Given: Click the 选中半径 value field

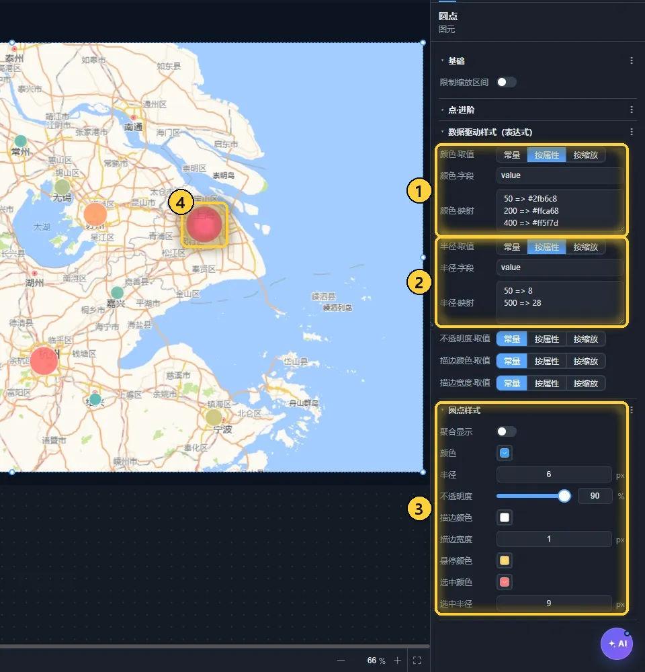Looking at the screenshot, I should click(554, 603).
